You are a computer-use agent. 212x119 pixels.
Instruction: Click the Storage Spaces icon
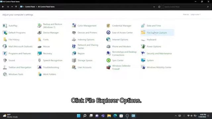pos(74,60)
